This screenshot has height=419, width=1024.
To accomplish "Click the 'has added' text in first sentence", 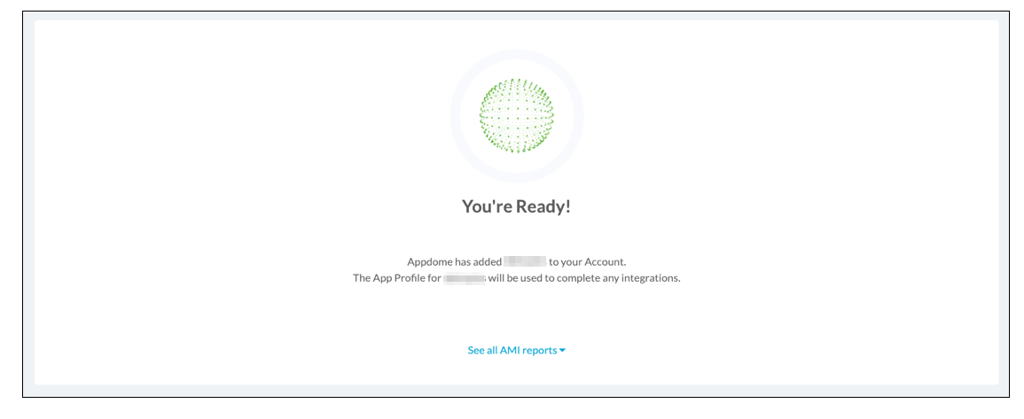I will click(x=477, y=261).
